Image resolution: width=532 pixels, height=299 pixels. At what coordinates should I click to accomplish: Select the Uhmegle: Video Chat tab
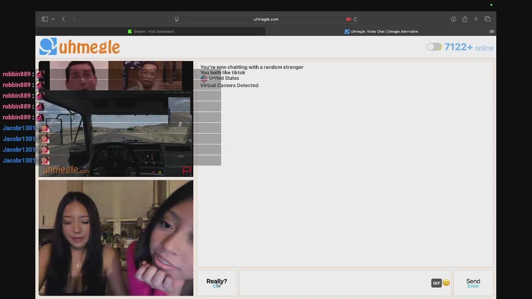381,31
